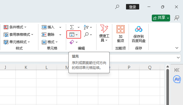The width and height of the screenshot is (183, 105).
Task: Expand the 删除 dropdown arrow
Action: [x=60, y=35]
